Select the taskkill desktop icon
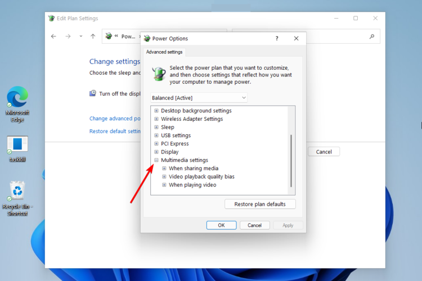 (x=17, y=149)
